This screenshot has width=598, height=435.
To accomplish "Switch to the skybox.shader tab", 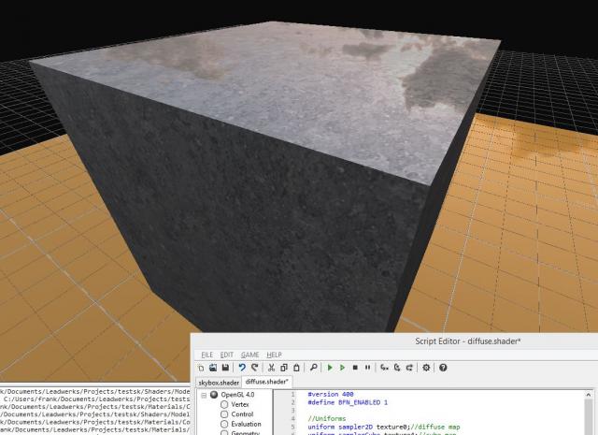I will [x=218, y=382].
